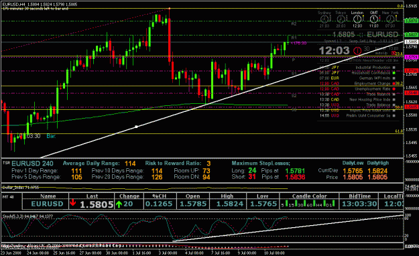Click the green 1.5827 price axis label

[x=412, y=35]
